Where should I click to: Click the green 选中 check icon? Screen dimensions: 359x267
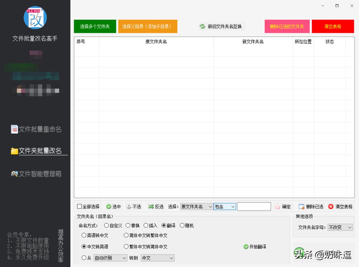[x=109, y=206]
